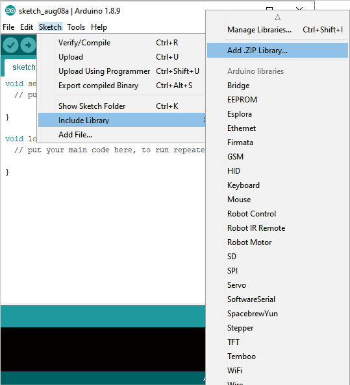Choose Show Sketch Folder
Image resolution: width=350 pixels, height=385 pixels.
121,106
